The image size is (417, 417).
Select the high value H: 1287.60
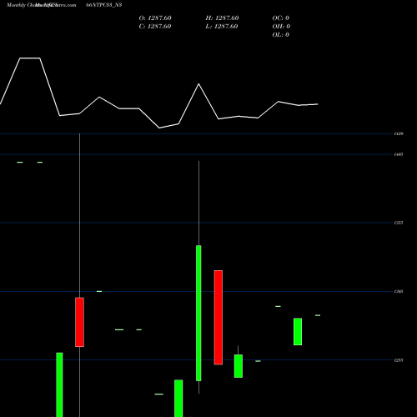coord(222,18)
